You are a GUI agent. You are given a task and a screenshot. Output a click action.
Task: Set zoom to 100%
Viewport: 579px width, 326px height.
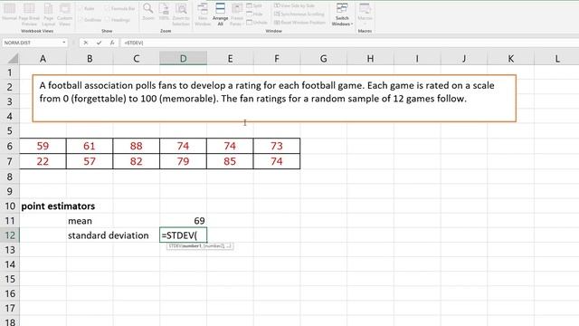click(x=164, y=12)
